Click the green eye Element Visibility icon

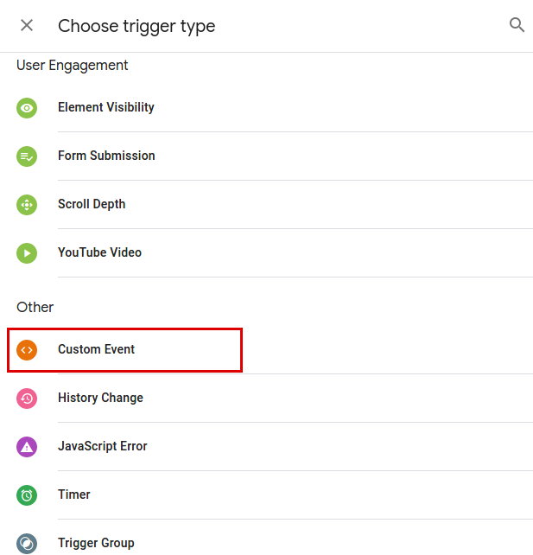(27, 108)
